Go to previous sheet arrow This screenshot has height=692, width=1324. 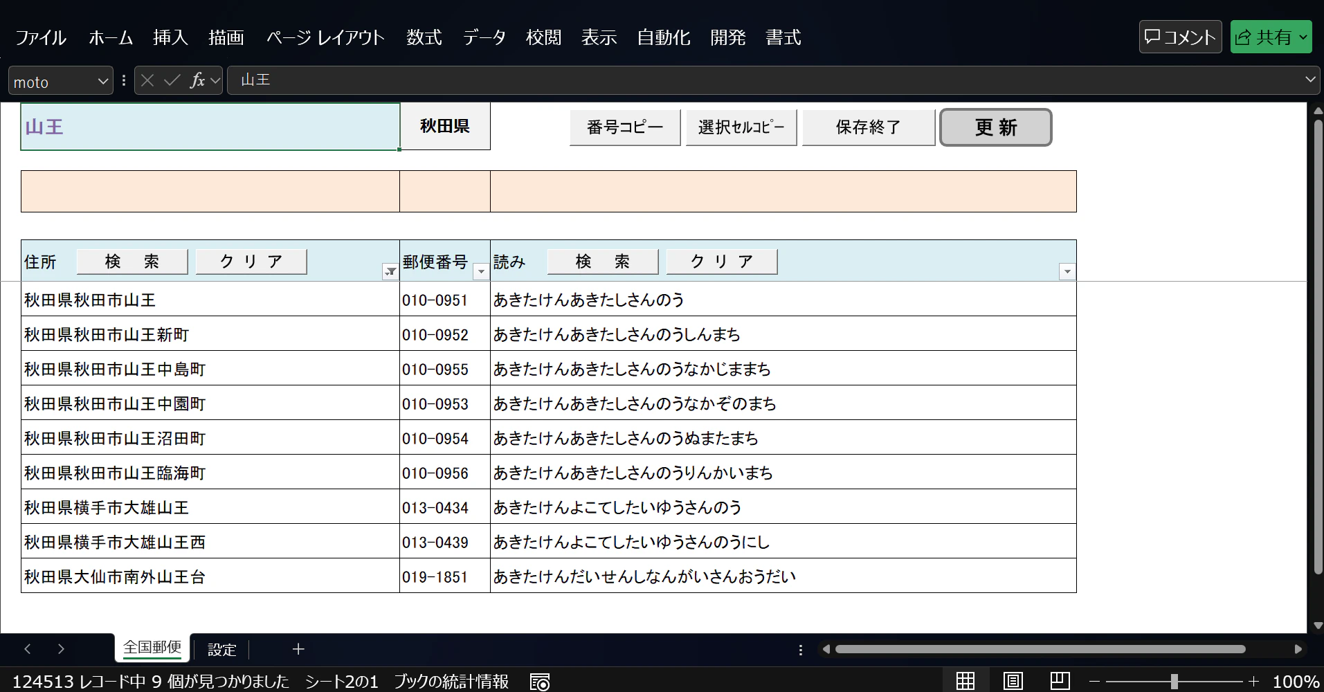coord(28,649)
